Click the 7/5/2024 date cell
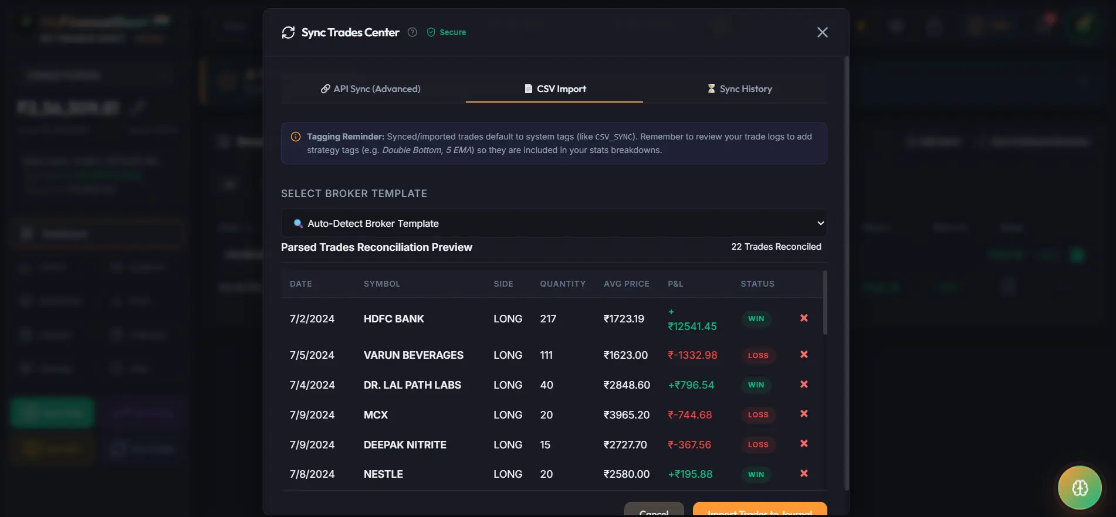Viewport: 1116px width, 517px height. coord(312,355)
